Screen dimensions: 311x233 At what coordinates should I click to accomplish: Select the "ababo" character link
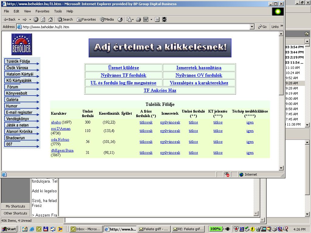[x=56, y=122]
